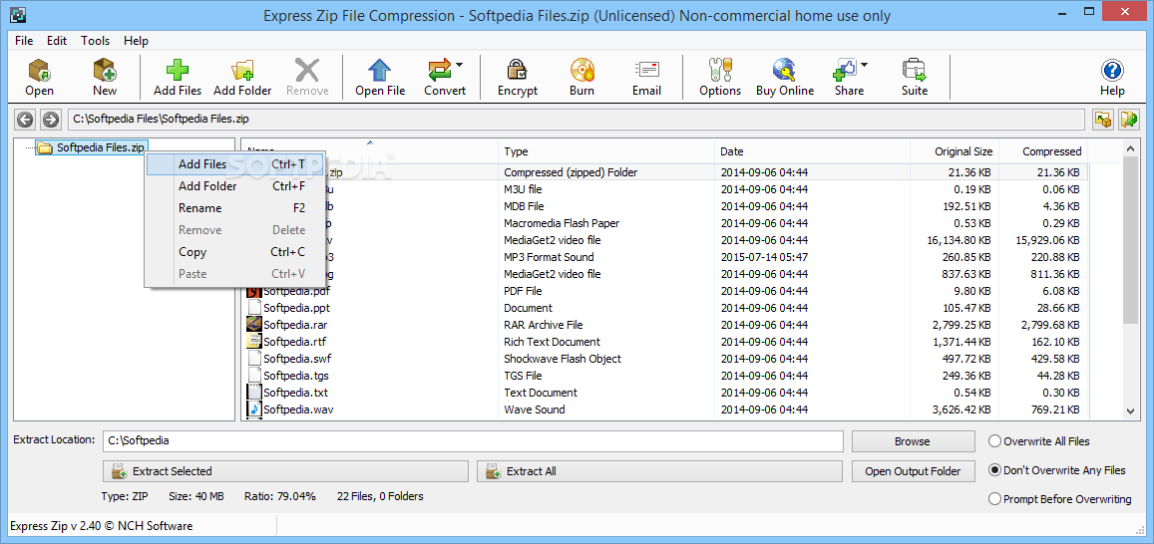Viewport: 1154px width, 544px height.
Task: Click the MDB File type cell
Action: [524, 206]
